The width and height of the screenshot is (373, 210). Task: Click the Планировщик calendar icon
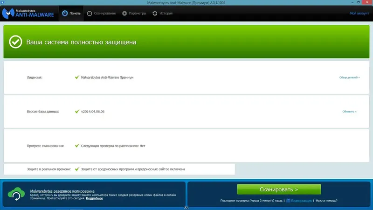point(288,201)
